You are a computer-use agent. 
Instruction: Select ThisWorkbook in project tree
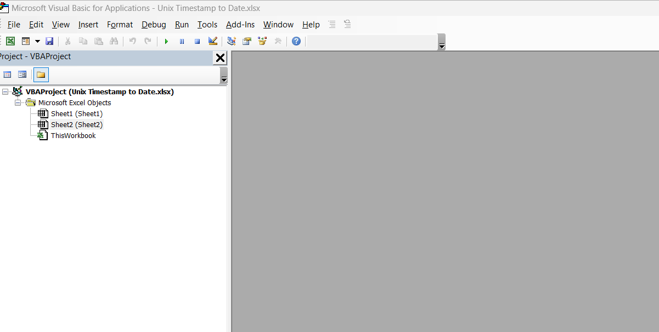pos(74,136)
